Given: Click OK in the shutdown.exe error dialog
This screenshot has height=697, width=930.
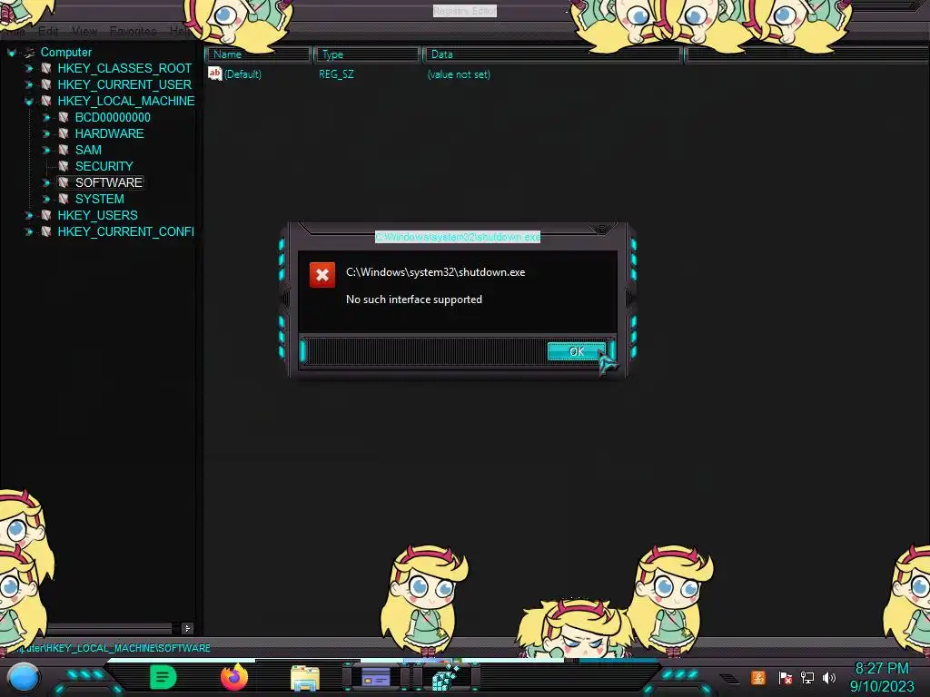Looking at the screenshot, I should pyautogui.click(x=577, y=351).
